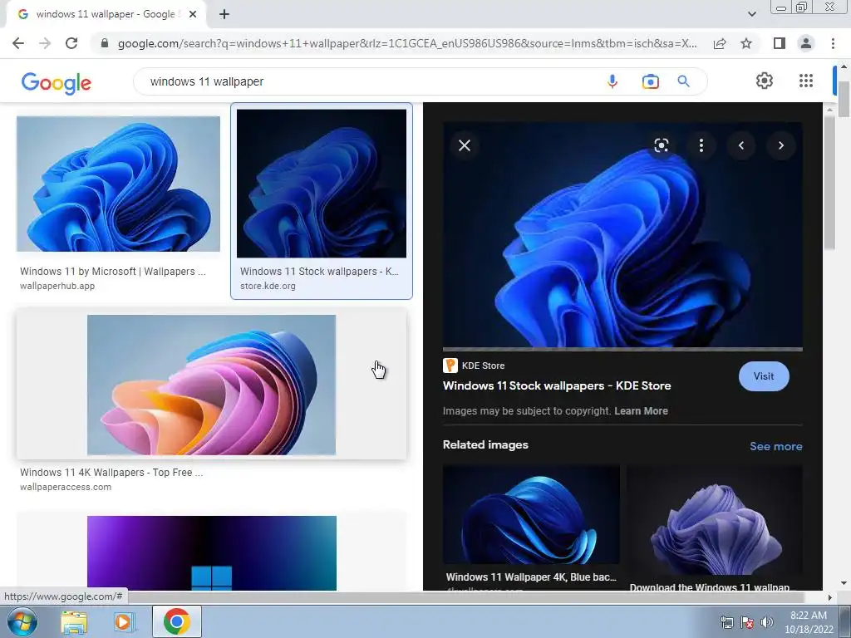Click the wallpaperhub.app source text
The image size is (851, 638).
pos(57,286)
